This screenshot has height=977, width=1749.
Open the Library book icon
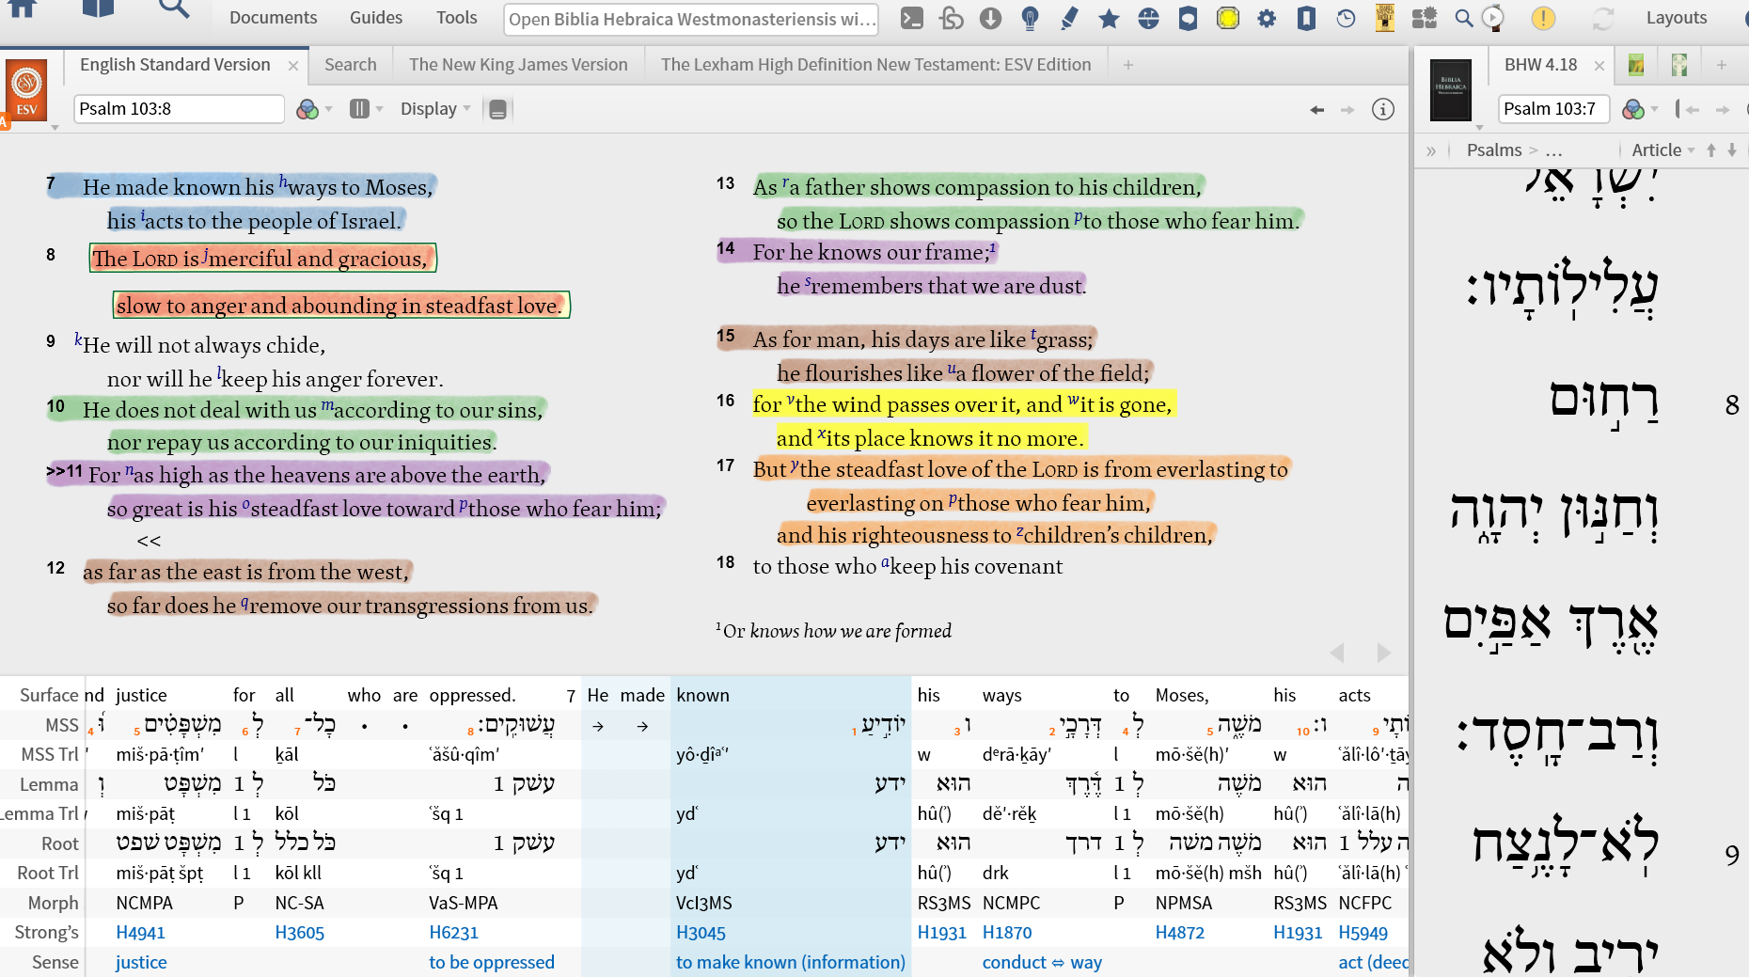point(98,9)
